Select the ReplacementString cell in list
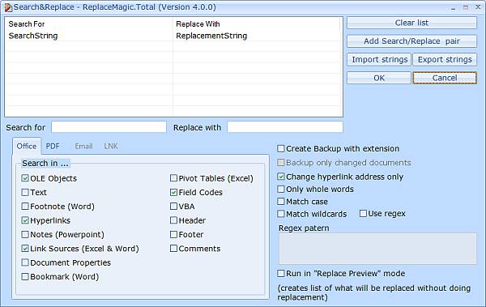Screen dimensions: 486x307 [x=211, y=36]
